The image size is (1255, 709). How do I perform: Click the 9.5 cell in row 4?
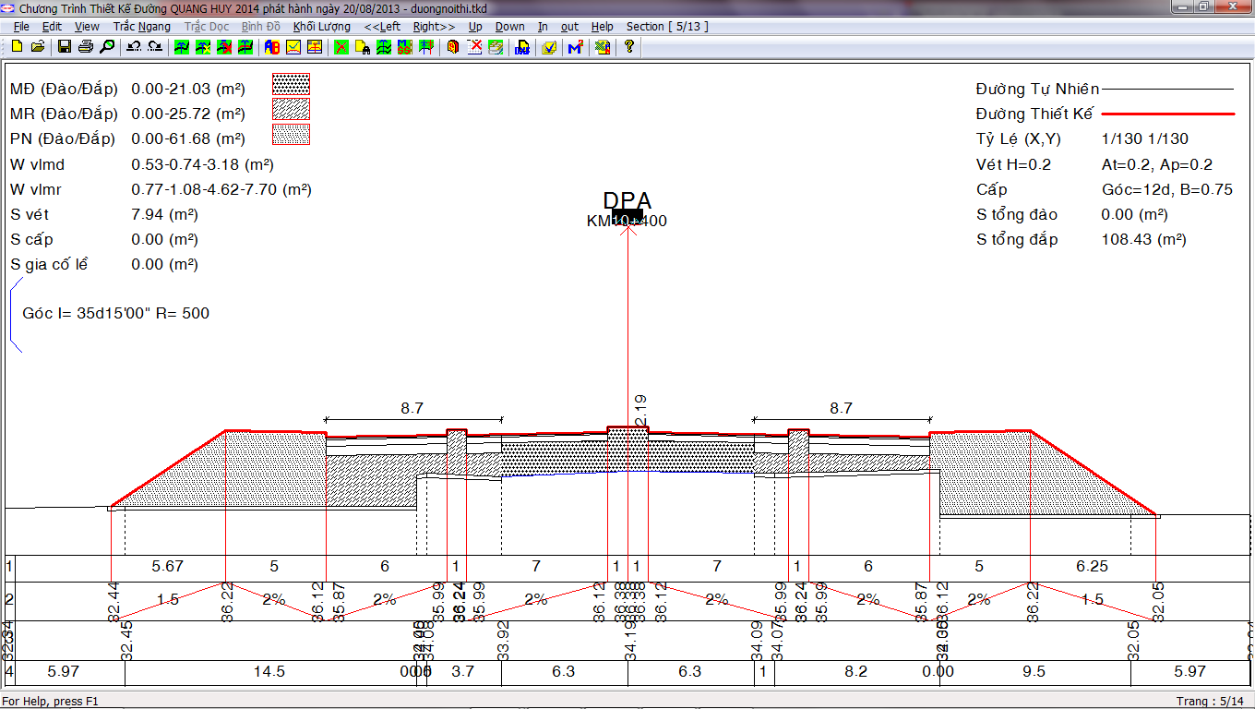(x=1034, y=672)
